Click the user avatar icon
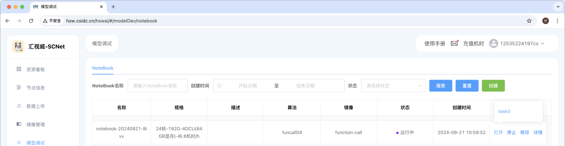Screen dimensions: 565x146 click(x=493, y=44)
